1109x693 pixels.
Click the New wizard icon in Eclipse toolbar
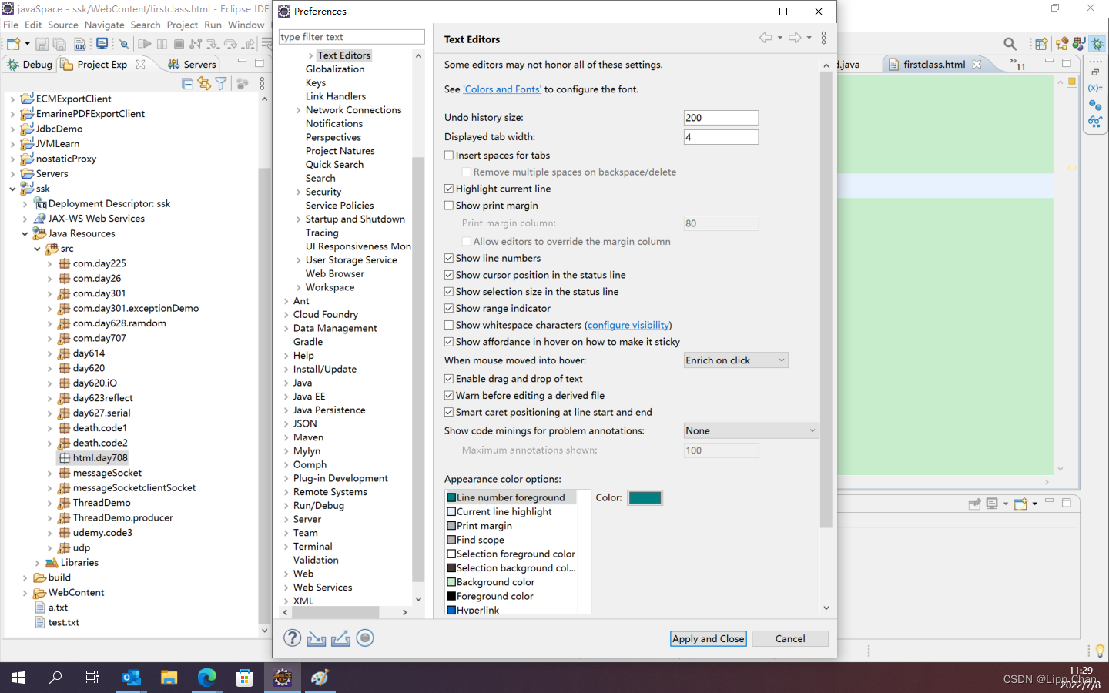13,44
